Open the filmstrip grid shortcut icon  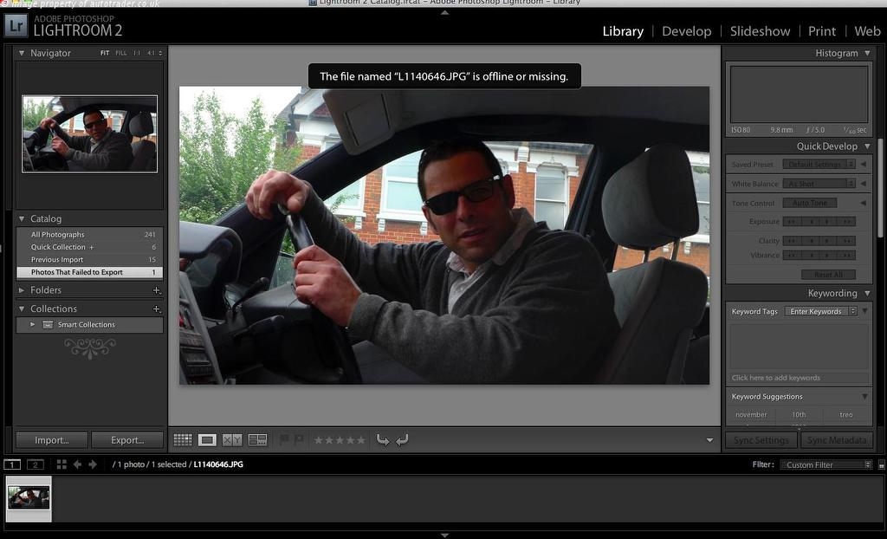[x=62, y=464]
